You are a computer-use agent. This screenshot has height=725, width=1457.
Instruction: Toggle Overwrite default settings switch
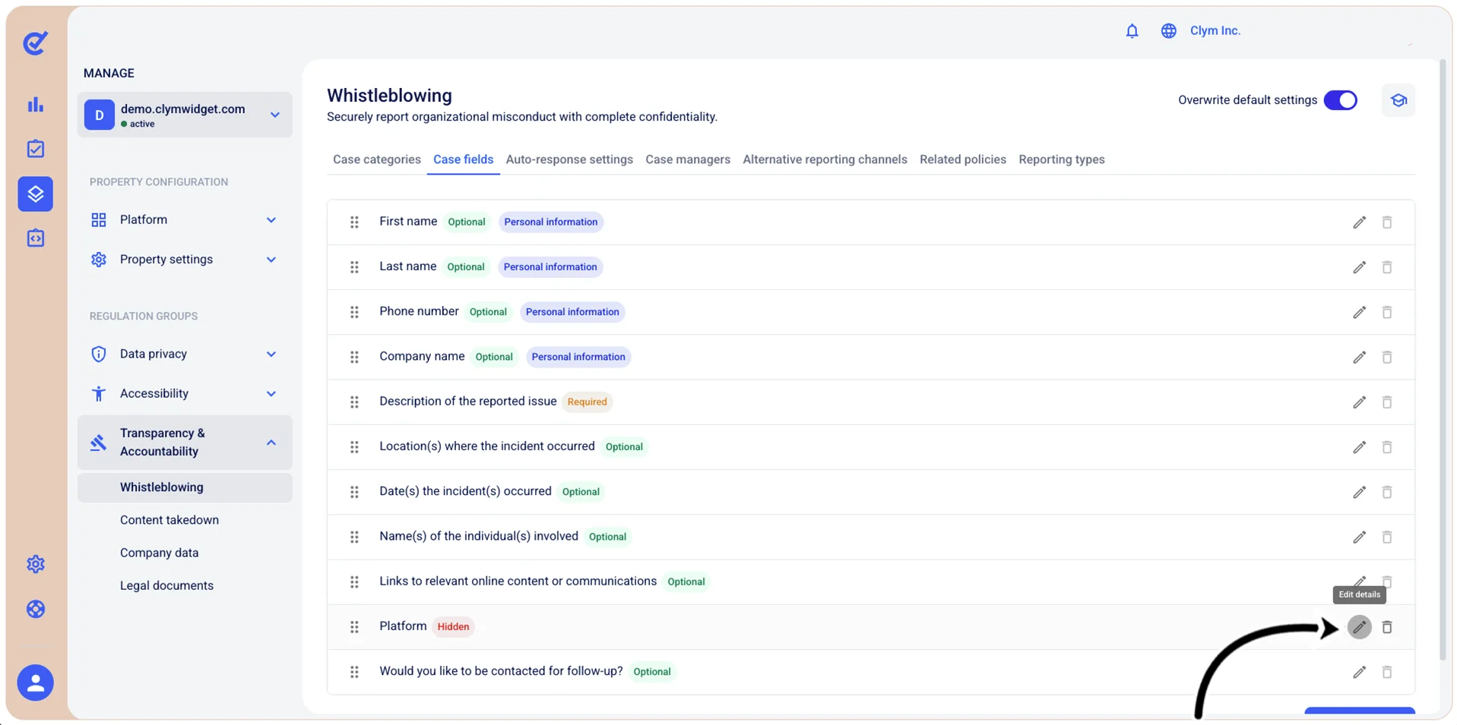[1340, 100]
